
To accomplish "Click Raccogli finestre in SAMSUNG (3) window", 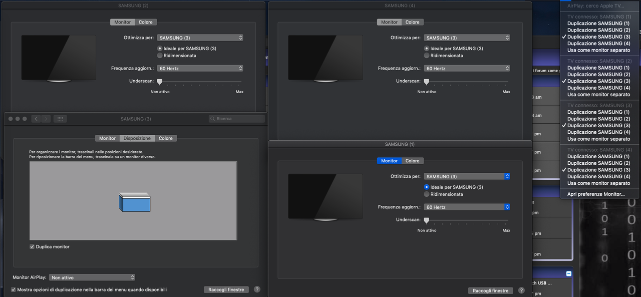I will pos(226,289).
